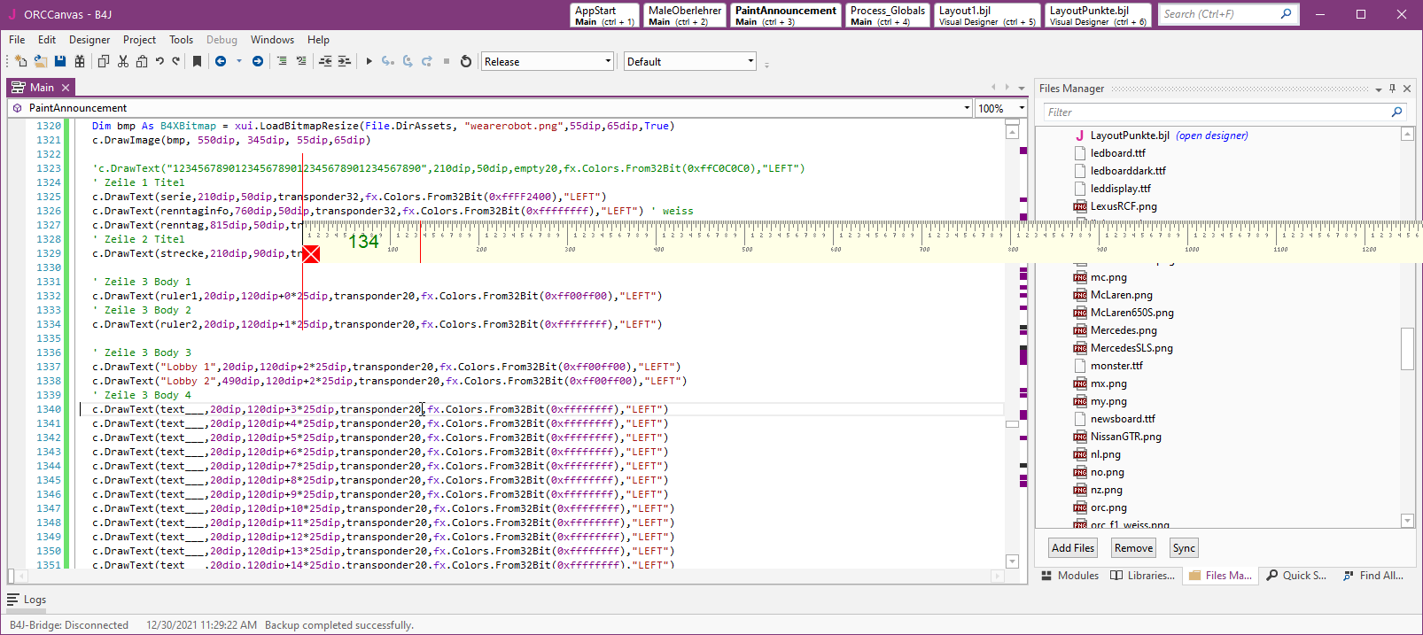Click the Undo icon in the toolbar
The image size is (1423, 635).
point(159,61)
